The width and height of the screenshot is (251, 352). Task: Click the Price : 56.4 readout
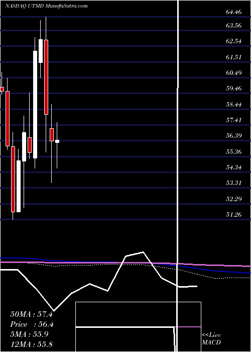click(32, 324)
